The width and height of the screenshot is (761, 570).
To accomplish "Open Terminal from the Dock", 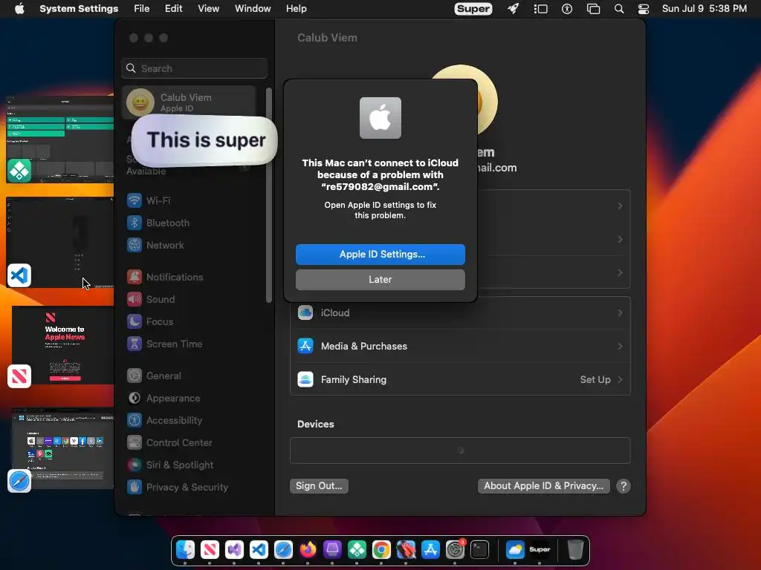I will pyautogui.click(x=479, y=550).
